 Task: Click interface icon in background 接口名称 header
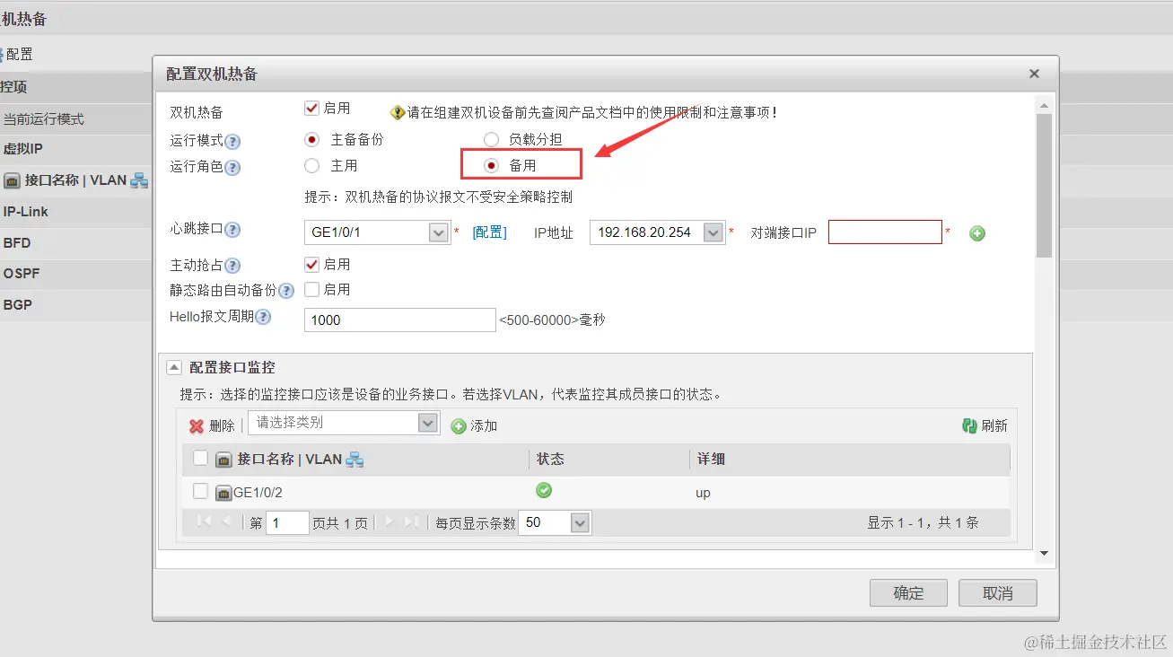click(13, 180)
